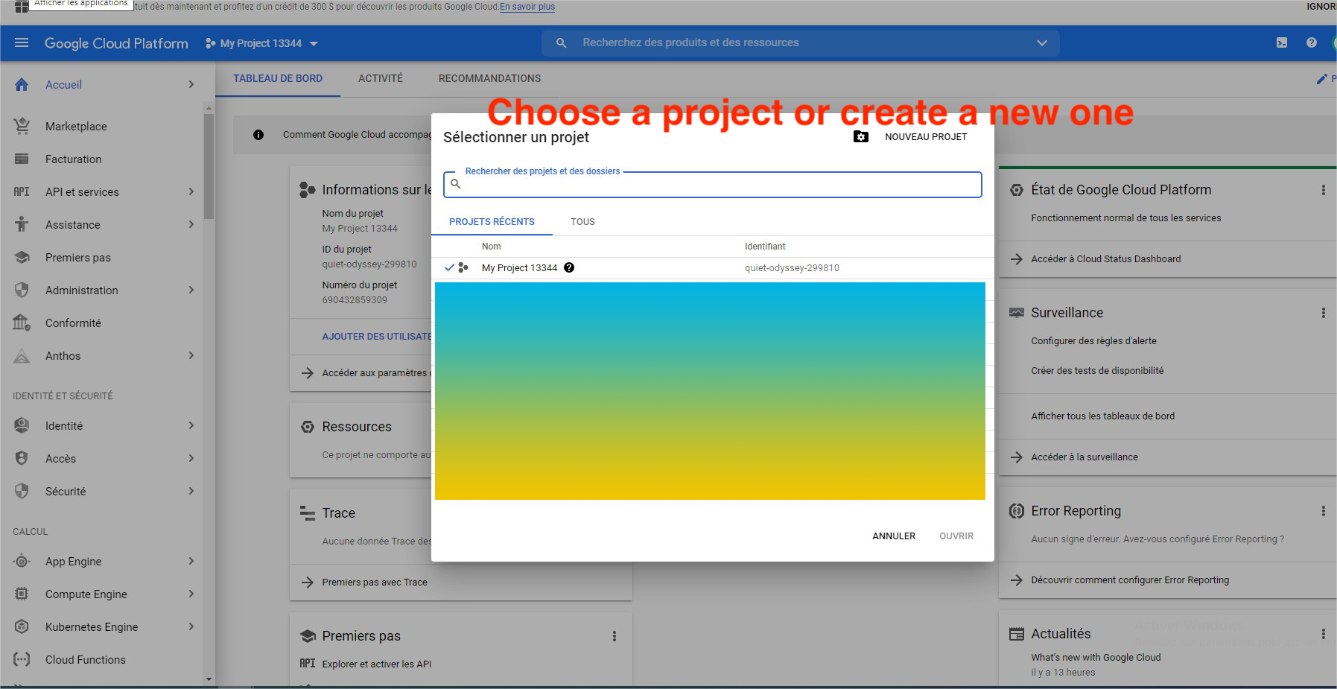
Task: Click Premiers pas avec Trace link
Action: (x=375, y=582)
